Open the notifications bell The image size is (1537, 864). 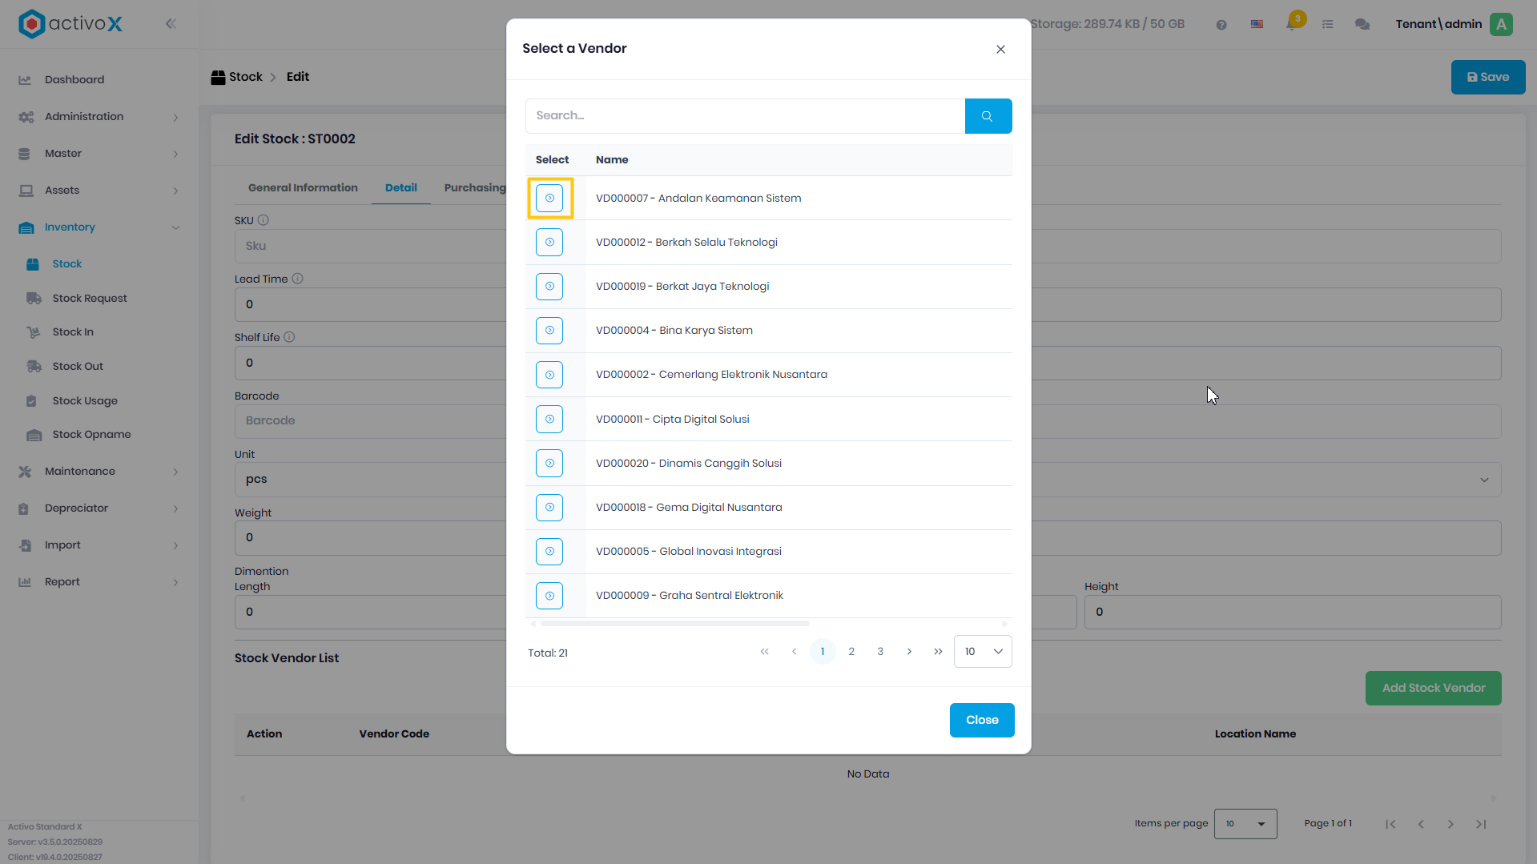[1291, 24]
